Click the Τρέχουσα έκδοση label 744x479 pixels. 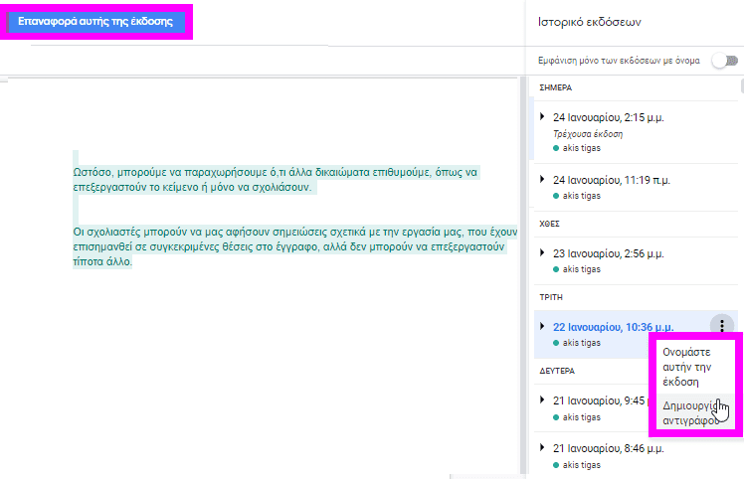tap(588, 134)
